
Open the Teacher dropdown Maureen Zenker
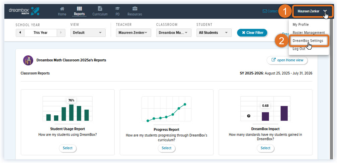point(133,33)
